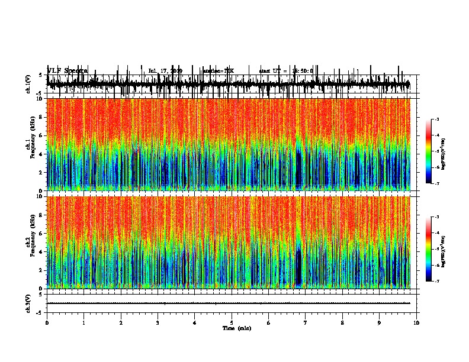The width and height of the screenshot is (469, 362).
Task: Click the 'station=' header label
Action: coord(213,71)
